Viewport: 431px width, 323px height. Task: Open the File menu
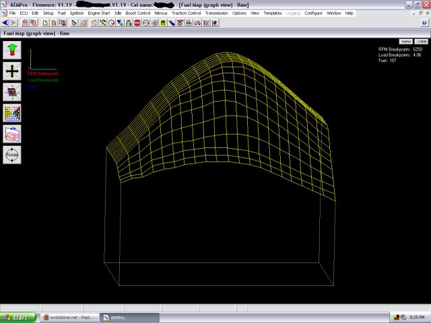tap(12, 13)
